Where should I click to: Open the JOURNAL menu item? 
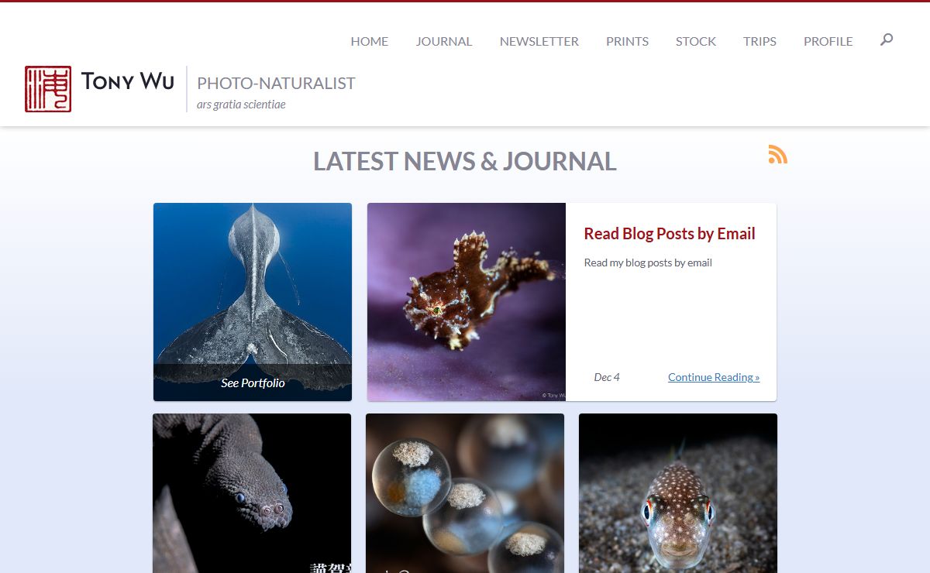pos(444,42)
